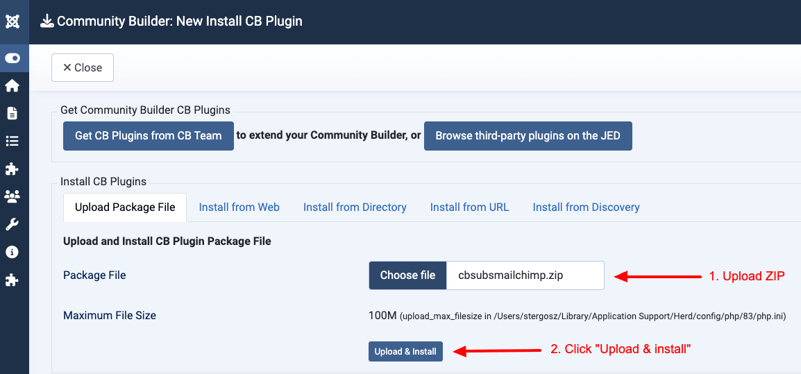Screen dimensions: 801x374
Task: Open the Install from URL tab
Action: (469, 207)
